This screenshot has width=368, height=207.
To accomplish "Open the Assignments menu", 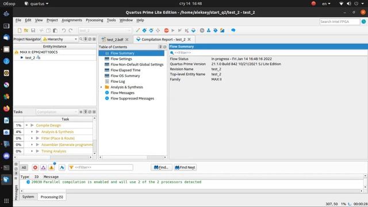I will point(72,20).
